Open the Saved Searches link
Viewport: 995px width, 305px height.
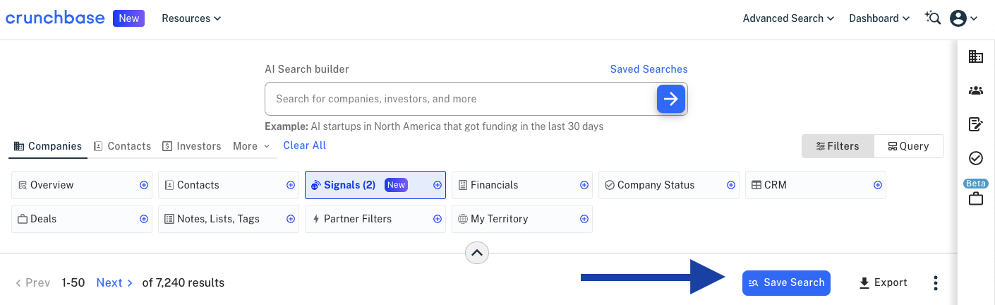[649, 69]
